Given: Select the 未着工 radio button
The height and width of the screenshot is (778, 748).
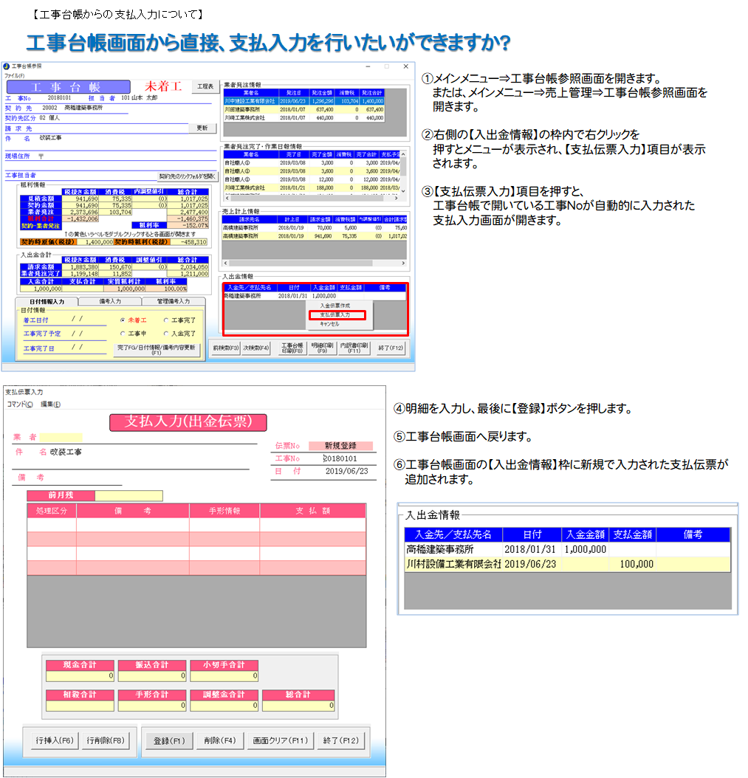Looking at the screenshot, I should coord(123,320).
